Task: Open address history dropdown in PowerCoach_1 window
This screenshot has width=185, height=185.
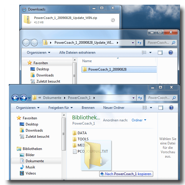Action: tap(133, 98)
